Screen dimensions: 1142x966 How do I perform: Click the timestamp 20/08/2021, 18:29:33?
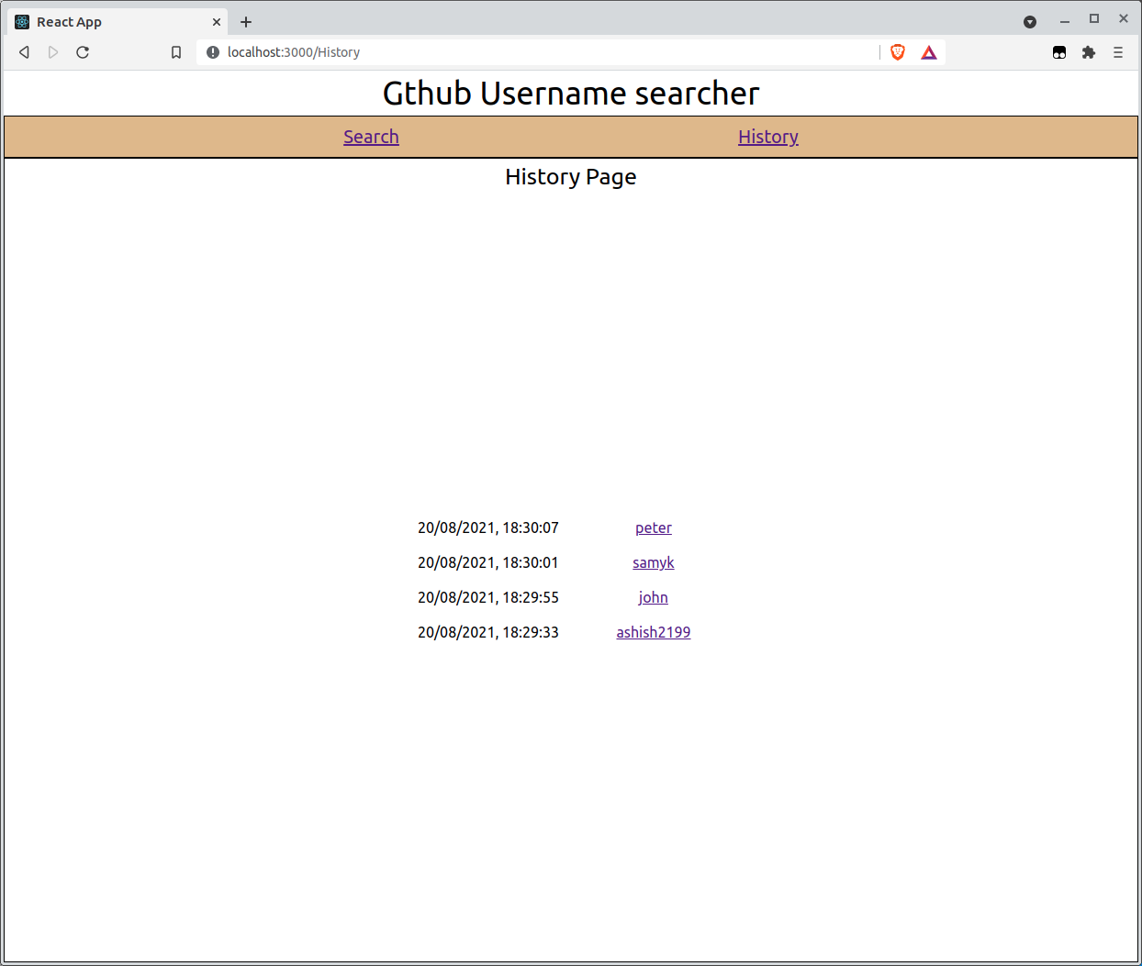click(x=488, y=632)
